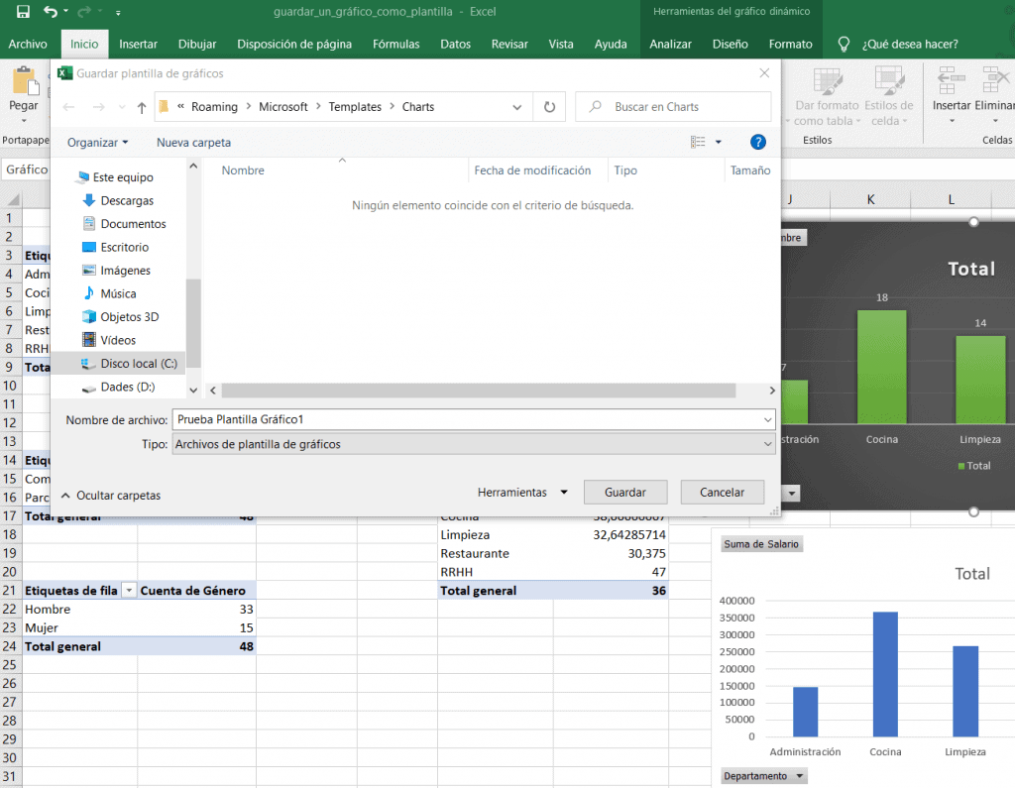Click the 'Suma de Salario' field button
This screenshot has width=1015, height=788.
(761, 544)
